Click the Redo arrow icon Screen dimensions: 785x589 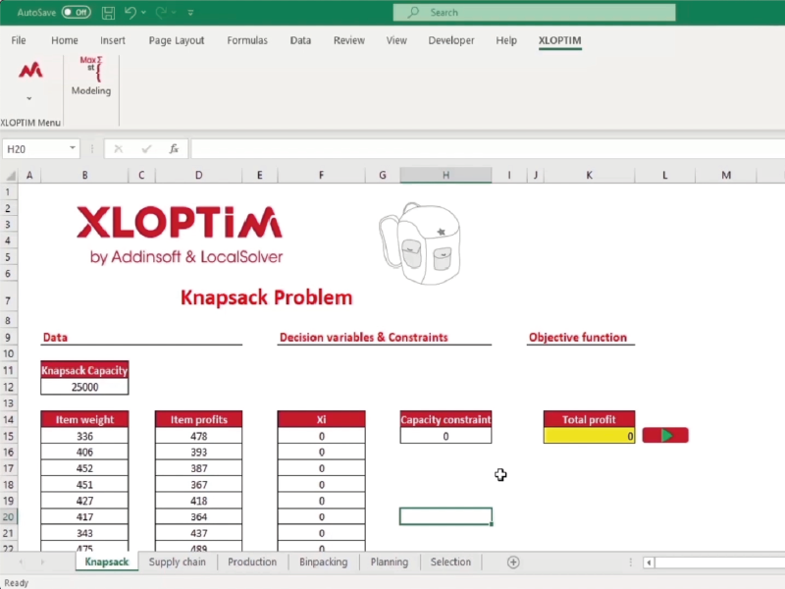coord(161,13)
